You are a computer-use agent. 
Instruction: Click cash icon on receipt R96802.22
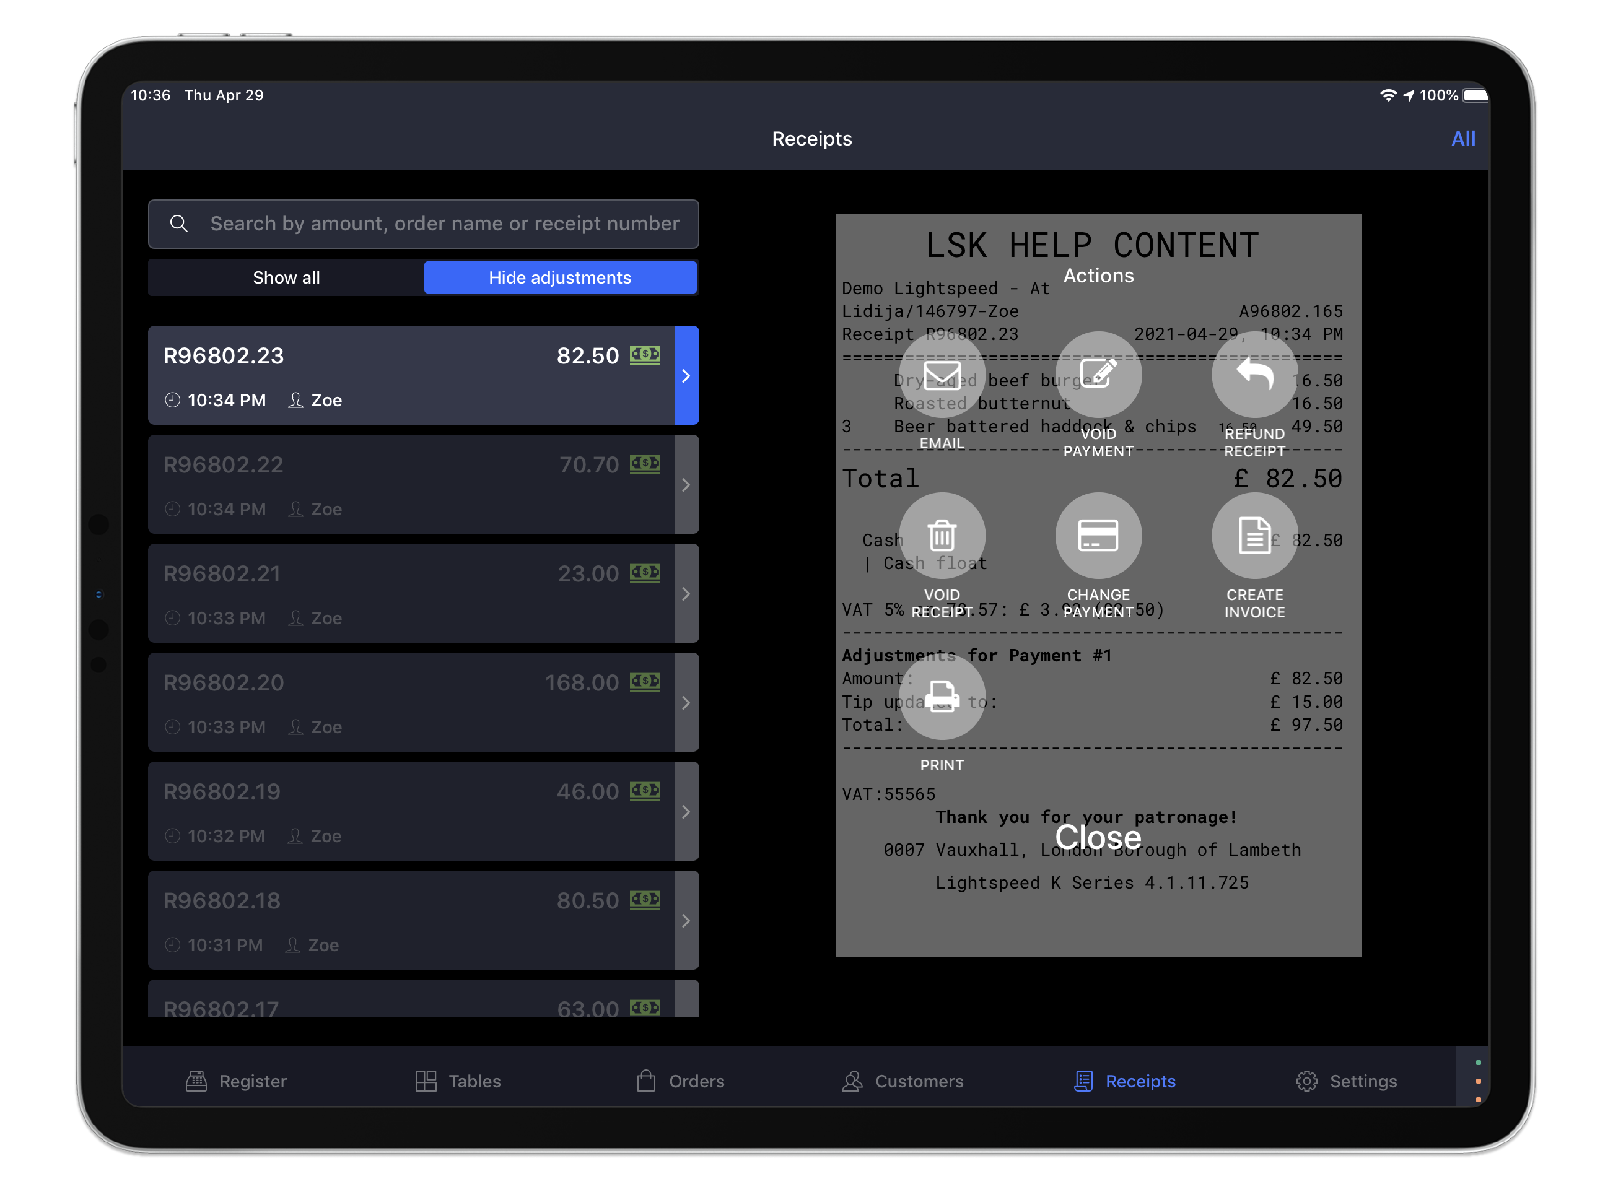[645, 464]
